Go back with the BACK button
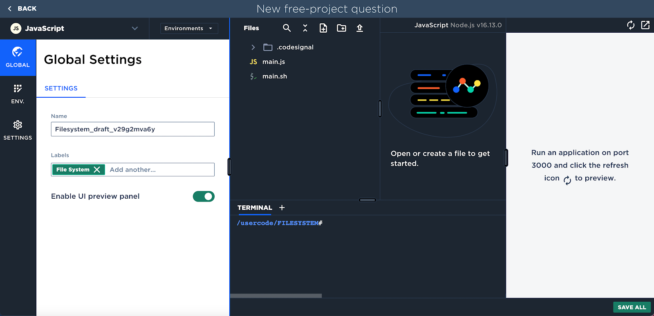This screenshot has width=654, height=316. 22,9
